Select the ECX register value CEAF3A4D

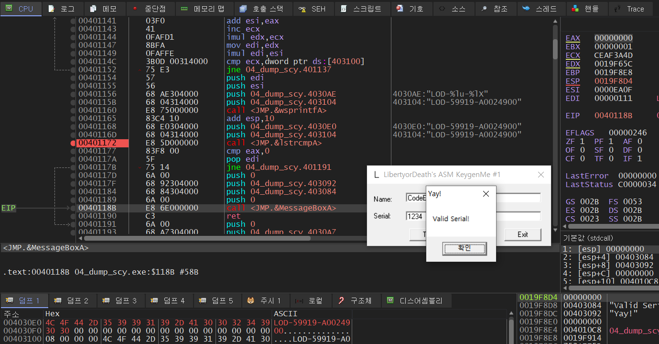(614, 55)
